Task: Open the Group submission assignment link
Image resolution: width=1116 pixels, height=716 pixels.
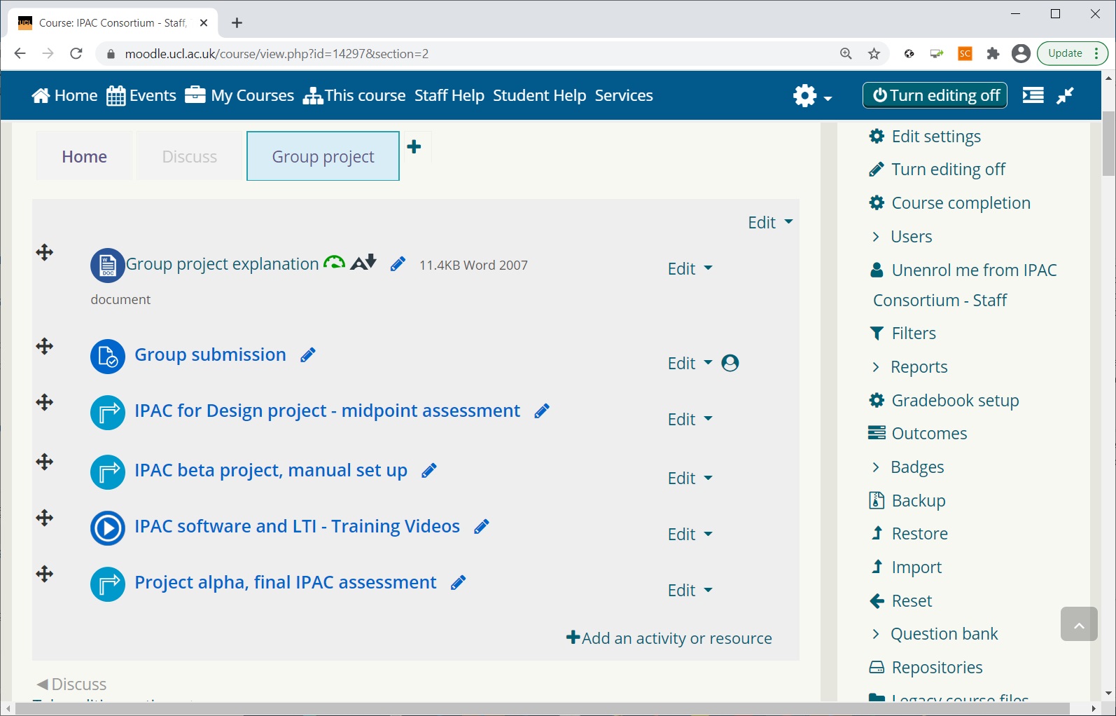Action: pos(210,355)
